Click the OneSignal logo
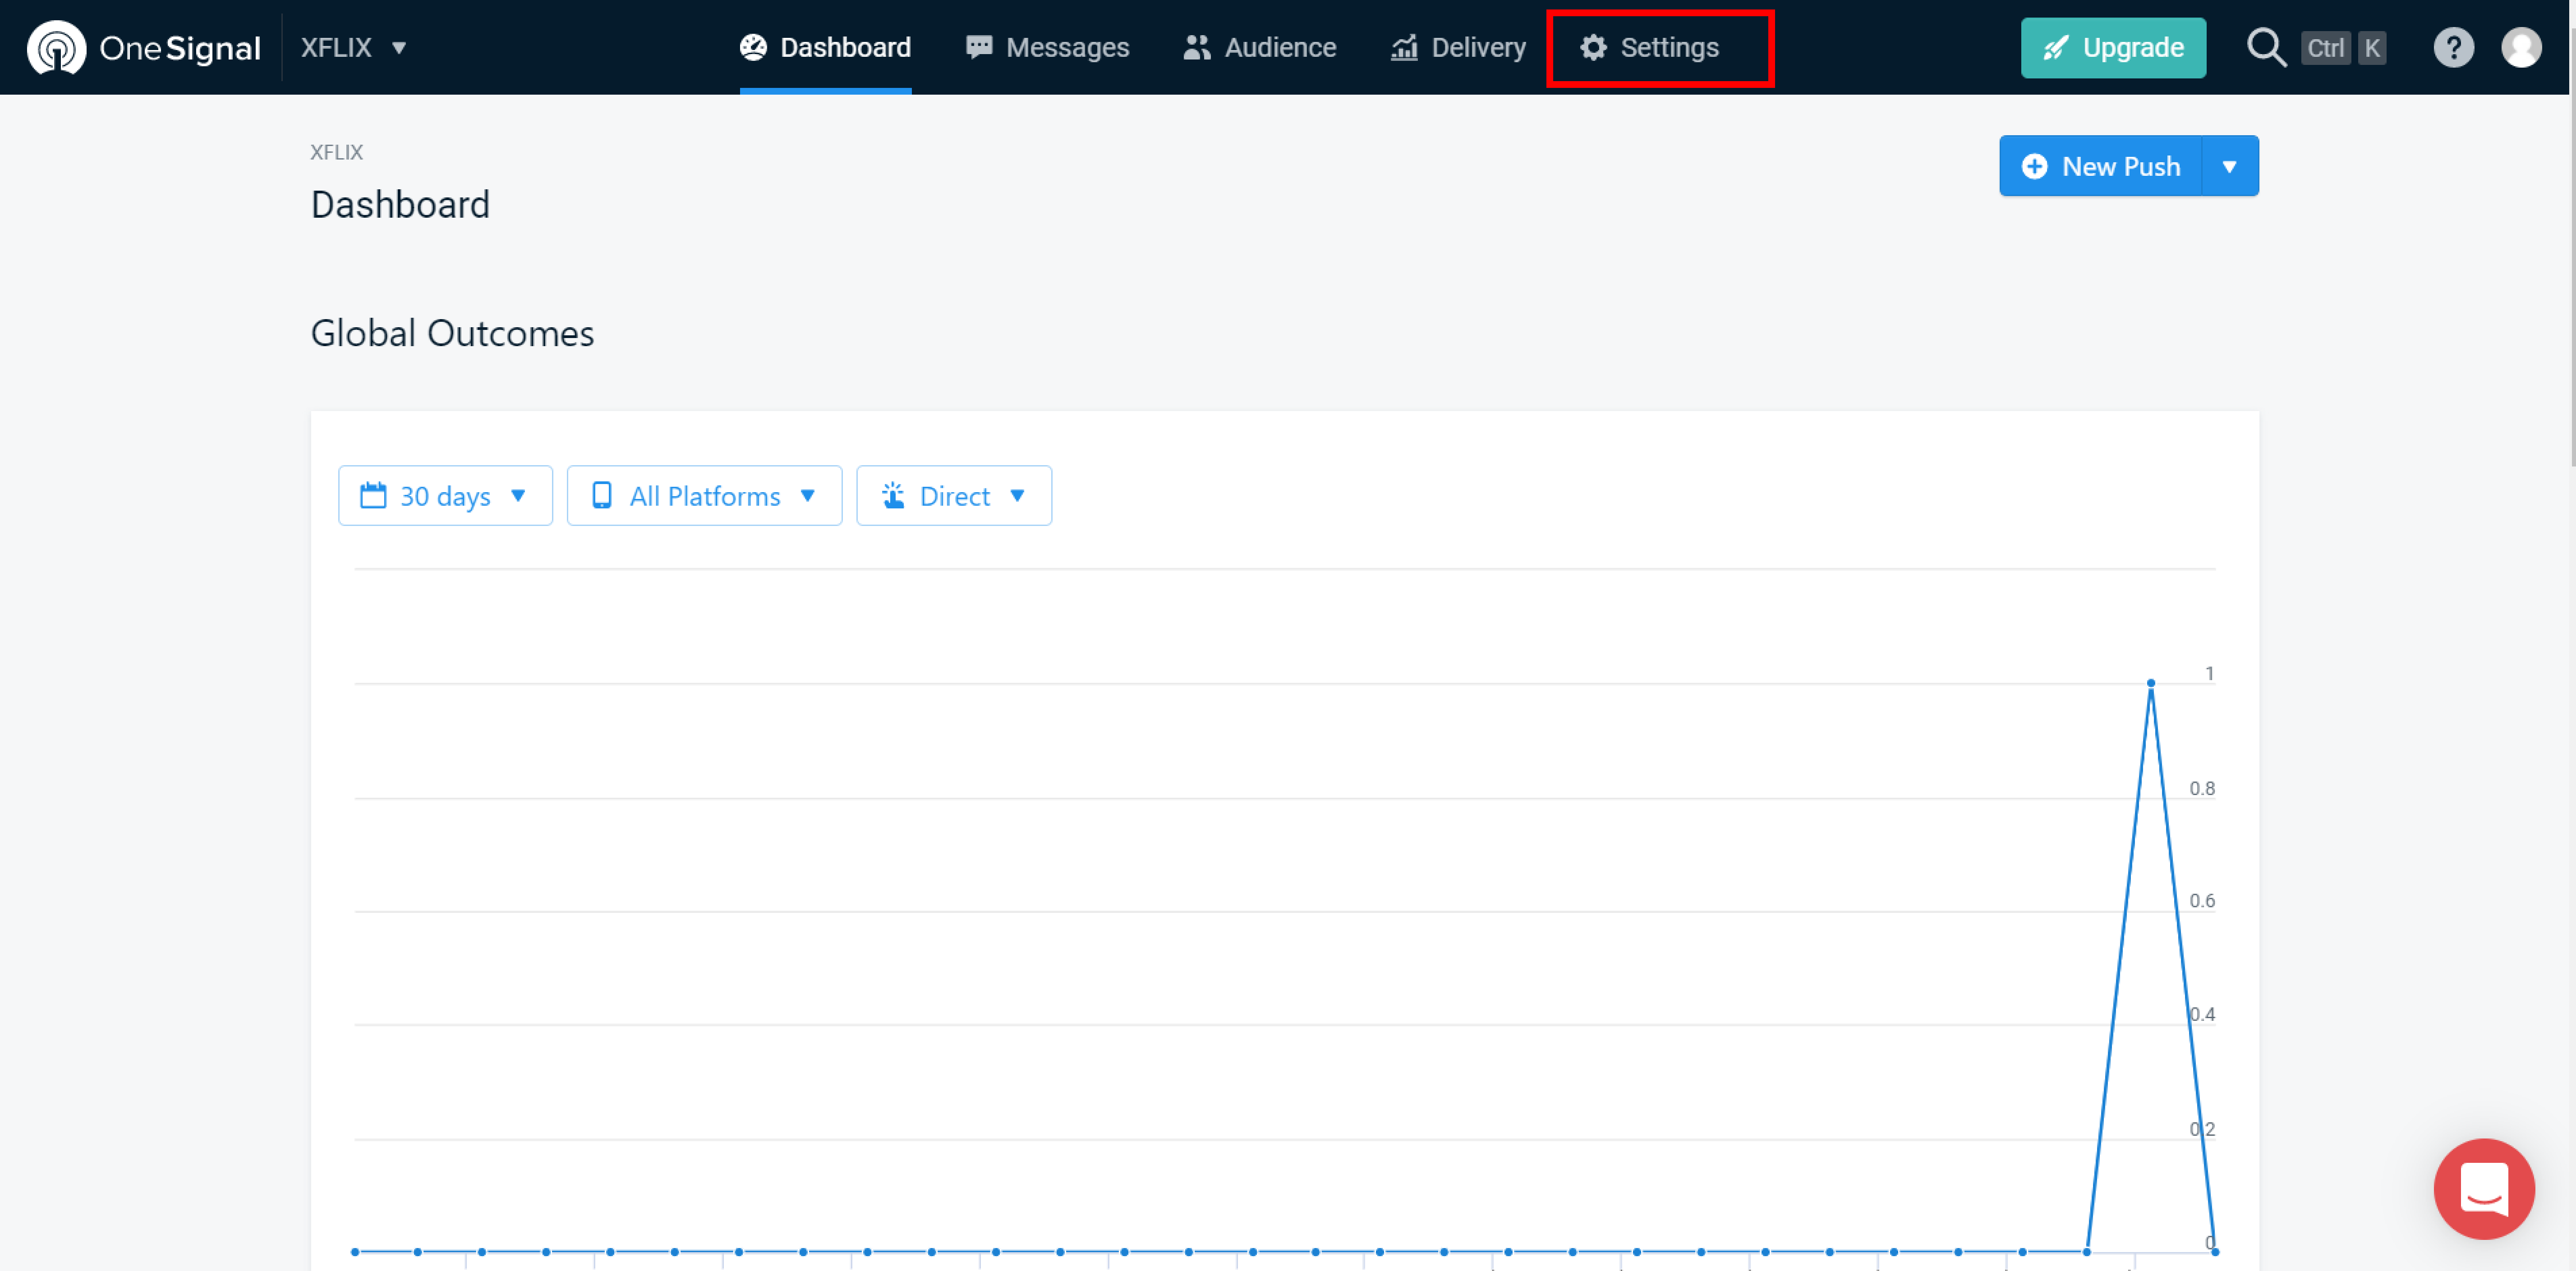2576x1271 pixels. click(x=144, y=47)
